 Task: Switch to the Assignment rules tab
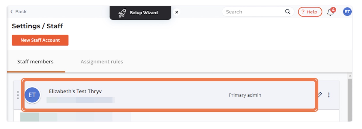102,62
